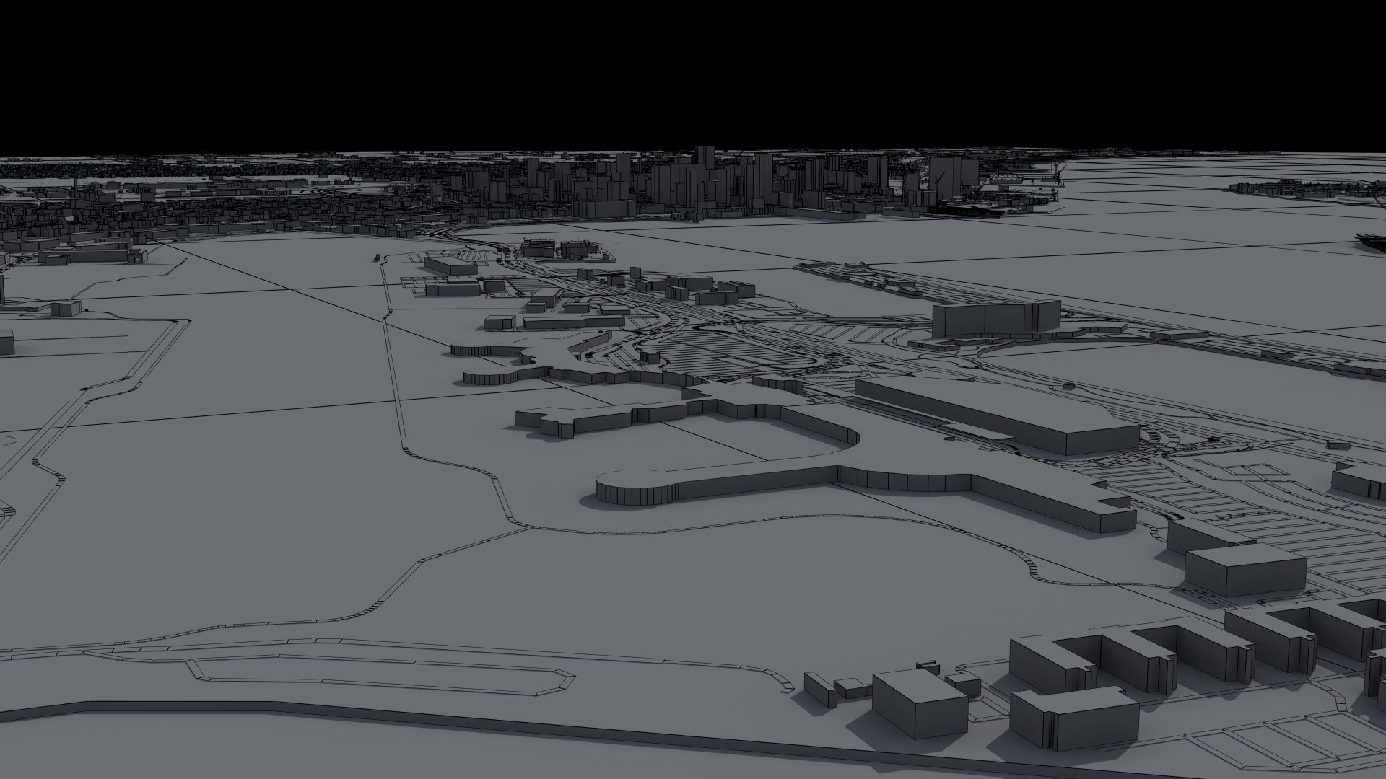
Task: Select the elongated oval track outline in the foreground
Action: click(383, 677)
